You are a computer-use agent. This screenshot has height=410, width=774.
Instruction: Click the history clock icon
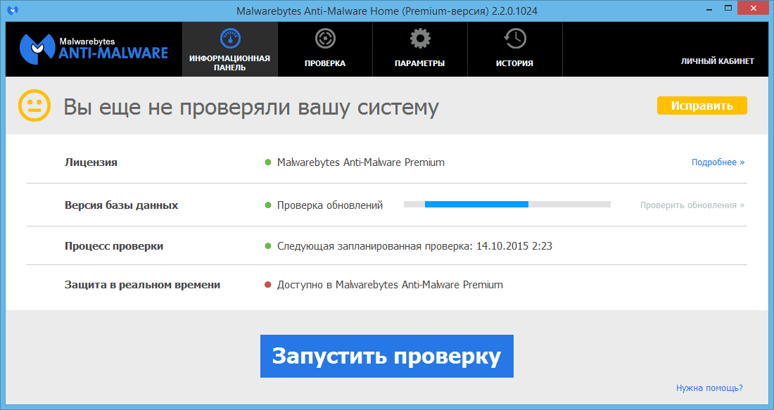[515, 39]
